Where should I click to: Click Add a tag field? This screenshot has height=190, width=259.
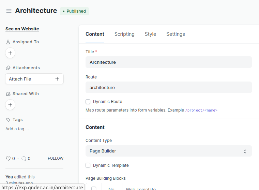click(17, 129)
